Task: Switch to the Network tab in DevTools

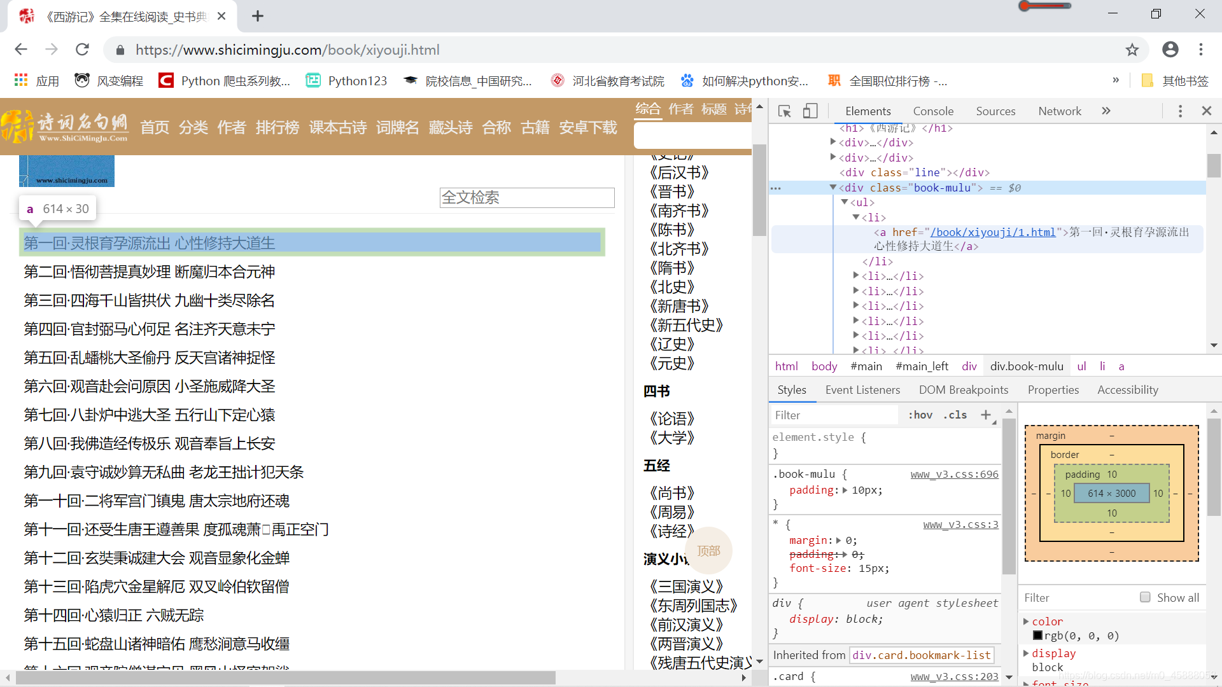Action: click(1059, 111)
